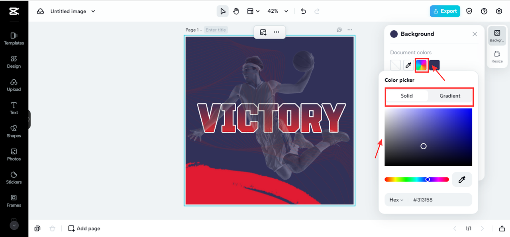
Task: Expand the pages panel at bottom right
Action: pos(502,229)
